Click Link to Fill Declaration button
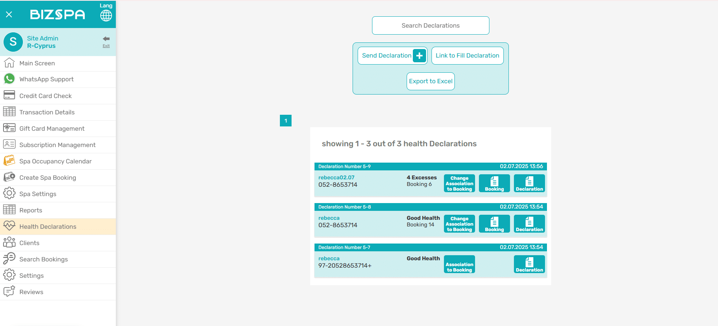718x326 pixels. 467,56
